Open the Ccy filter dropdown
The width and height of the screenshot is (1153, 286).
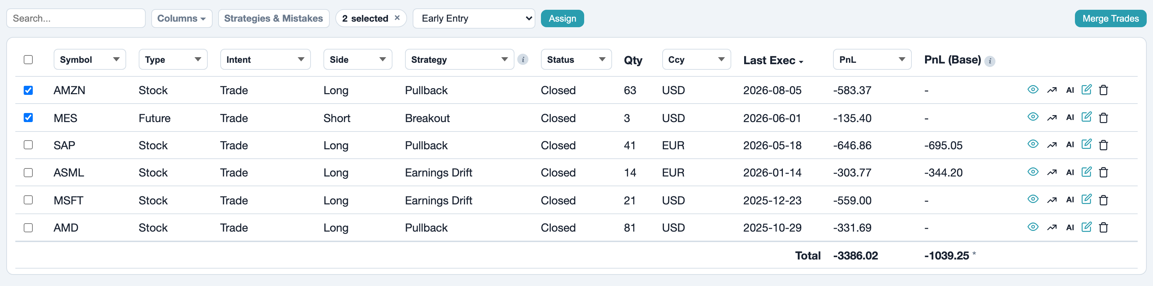[696, 60]
